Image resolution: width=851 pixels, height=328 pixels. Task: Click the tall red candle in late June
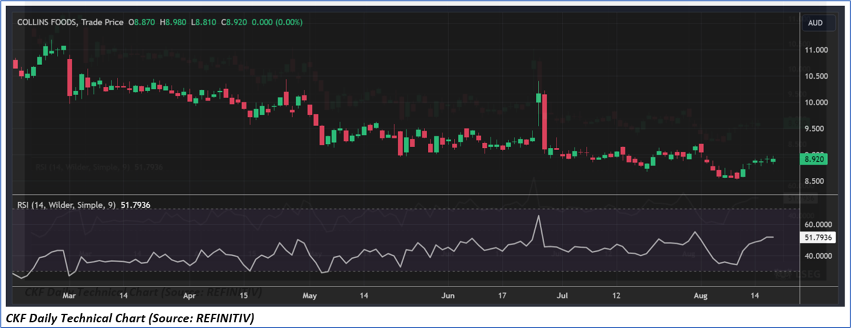click(x=545, y=120)
